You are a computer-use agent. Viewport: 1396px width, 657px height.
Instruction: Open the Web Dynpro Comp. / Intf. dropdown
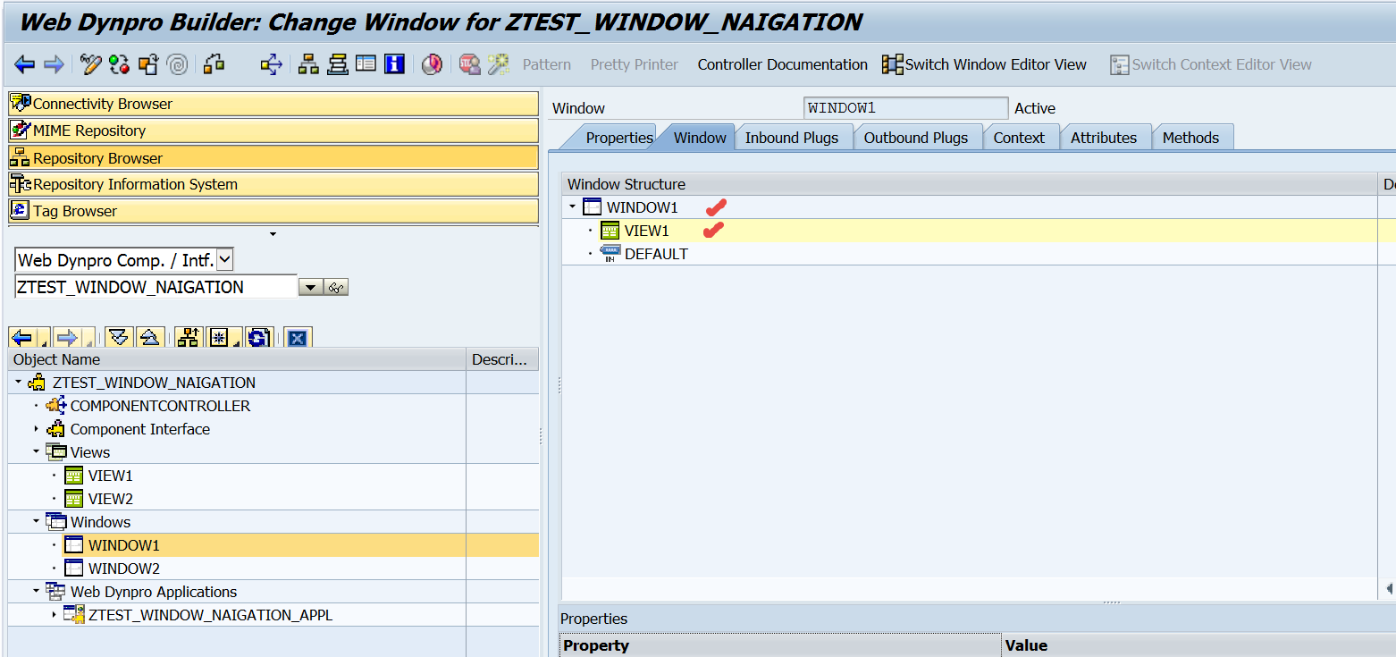tap(224, 260)
